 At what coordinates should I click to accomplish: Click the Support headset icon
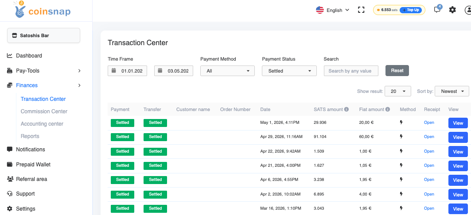[x=10, y=194]
